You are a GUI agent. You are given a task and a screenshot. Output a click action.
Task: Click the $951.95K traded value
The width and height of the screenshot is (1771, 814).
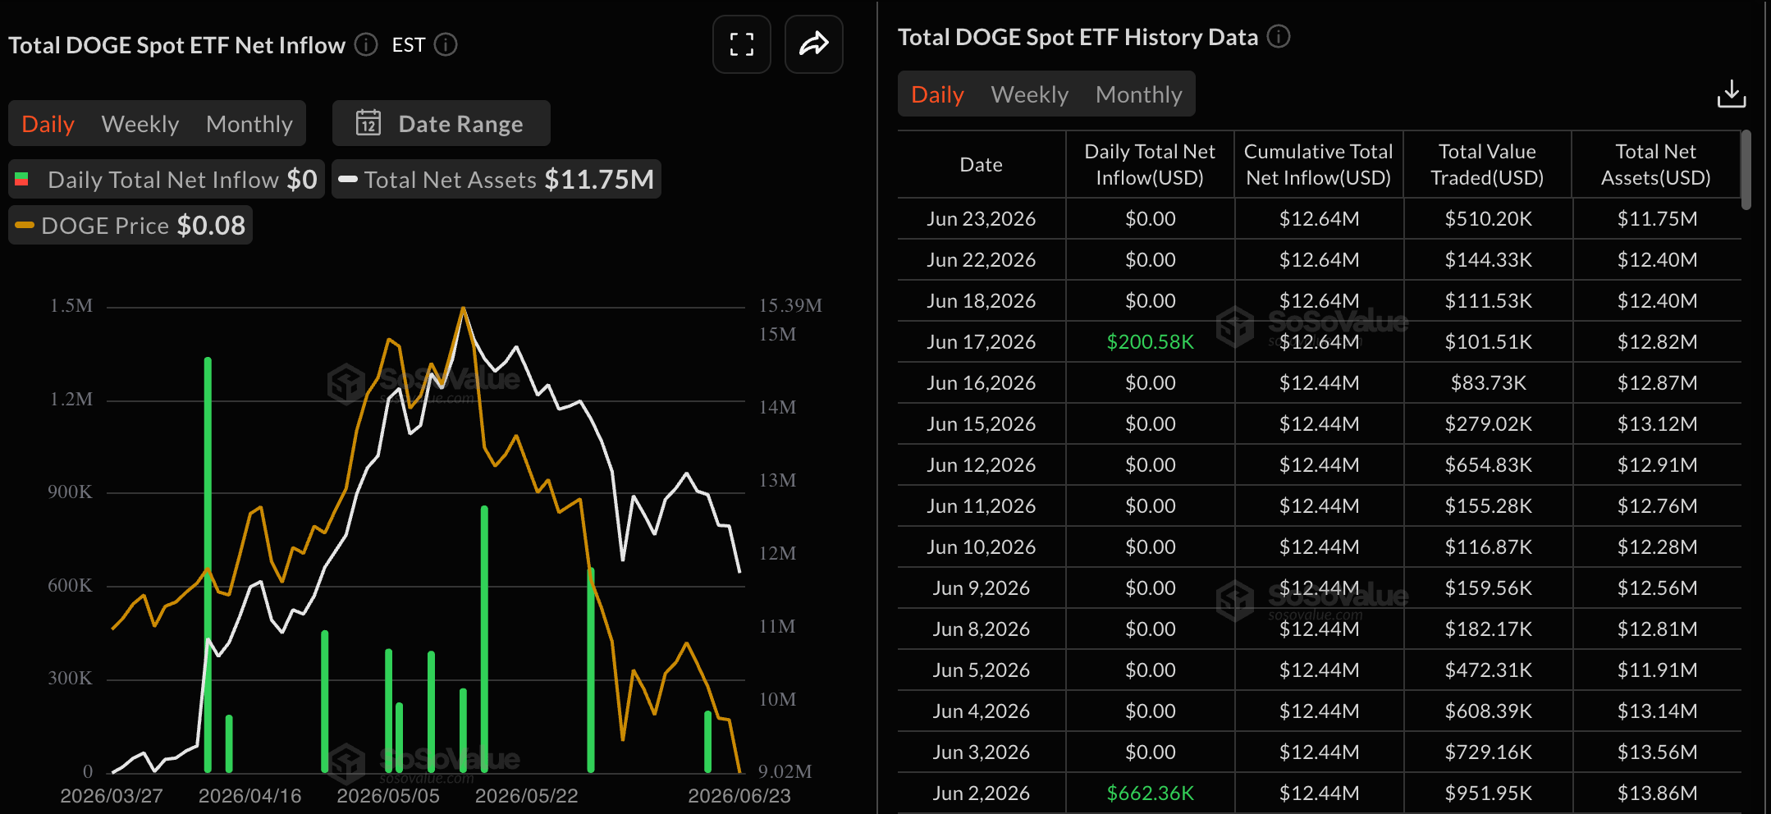pos(1488,793)
